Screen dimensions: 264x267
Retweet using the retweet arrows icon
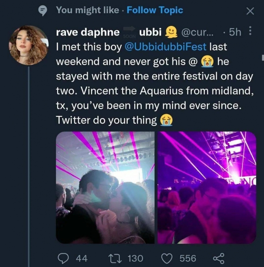114,258
